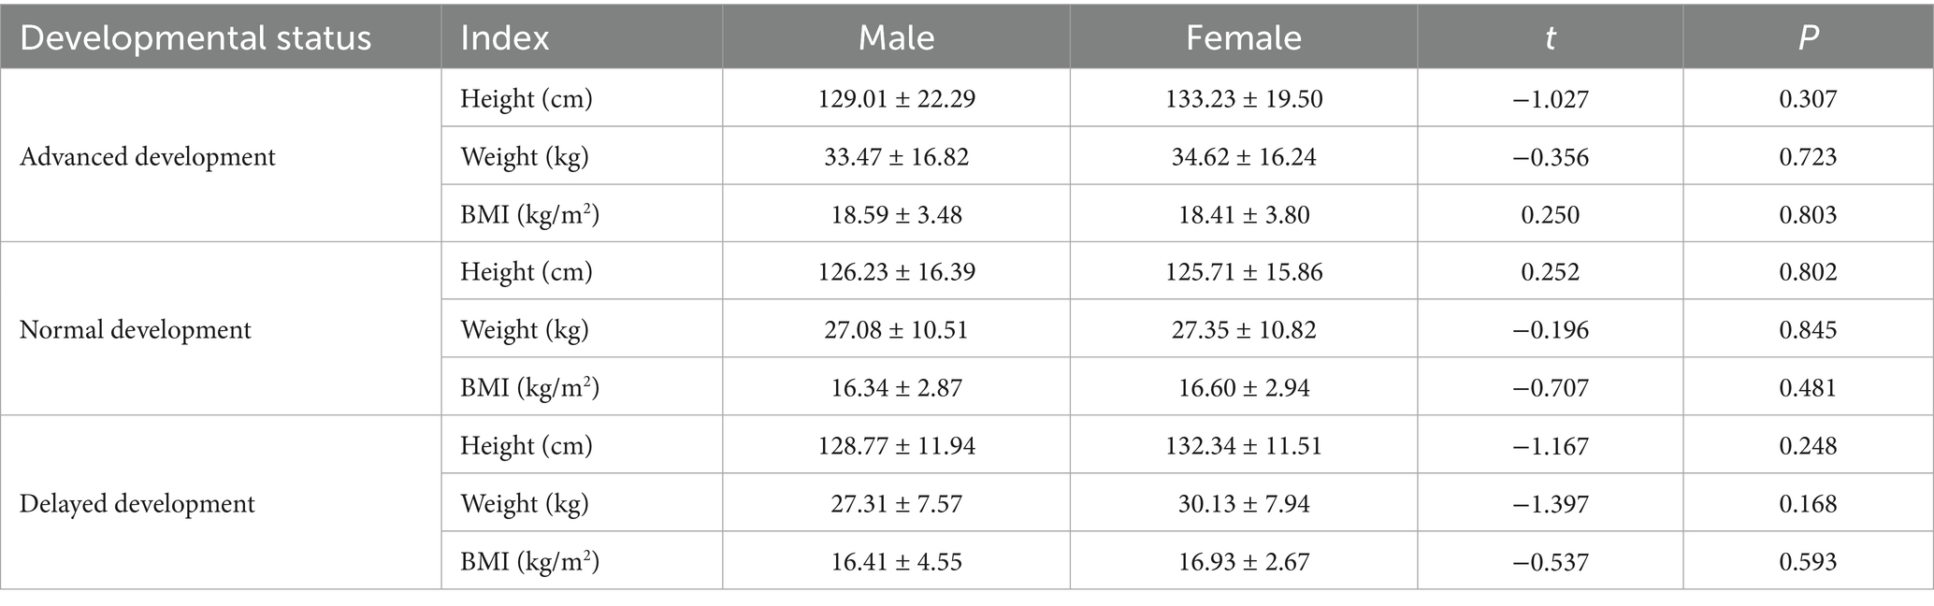Image resolution: width=1934 pixels, height=606 pixels.
Task: Select the t value −1.167
Action: [1550, 446]
